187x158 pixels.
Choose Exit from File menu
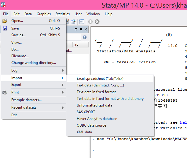34,115
